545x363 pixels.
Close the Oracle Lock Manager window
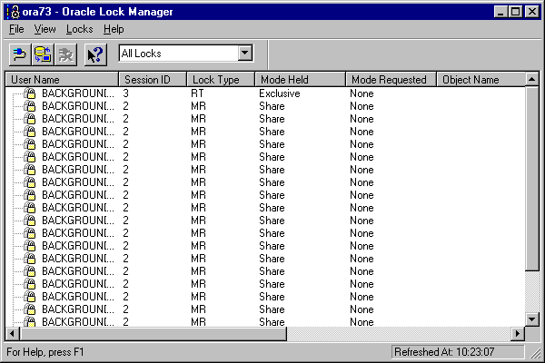pyautogui.click(x=532, y=12)
